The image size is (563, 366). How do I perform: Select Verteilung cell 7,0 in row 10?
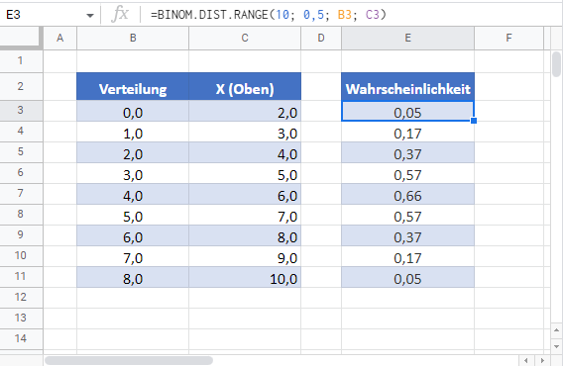[x=133, y=256]
